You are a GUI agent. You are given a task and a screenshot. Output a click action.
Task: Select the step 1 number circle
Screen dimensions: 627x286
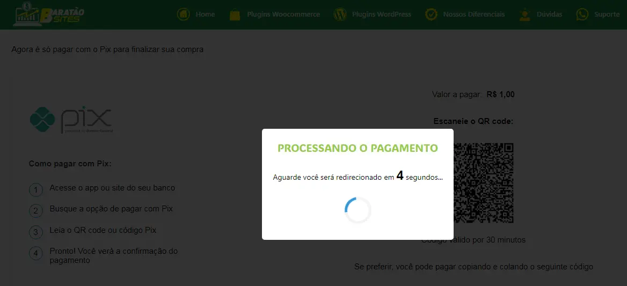click(36, 190)
